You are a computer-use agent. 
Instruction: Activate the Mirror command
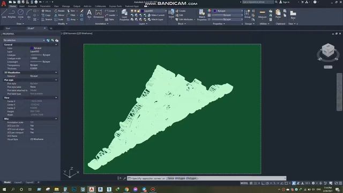click(59, 15)
